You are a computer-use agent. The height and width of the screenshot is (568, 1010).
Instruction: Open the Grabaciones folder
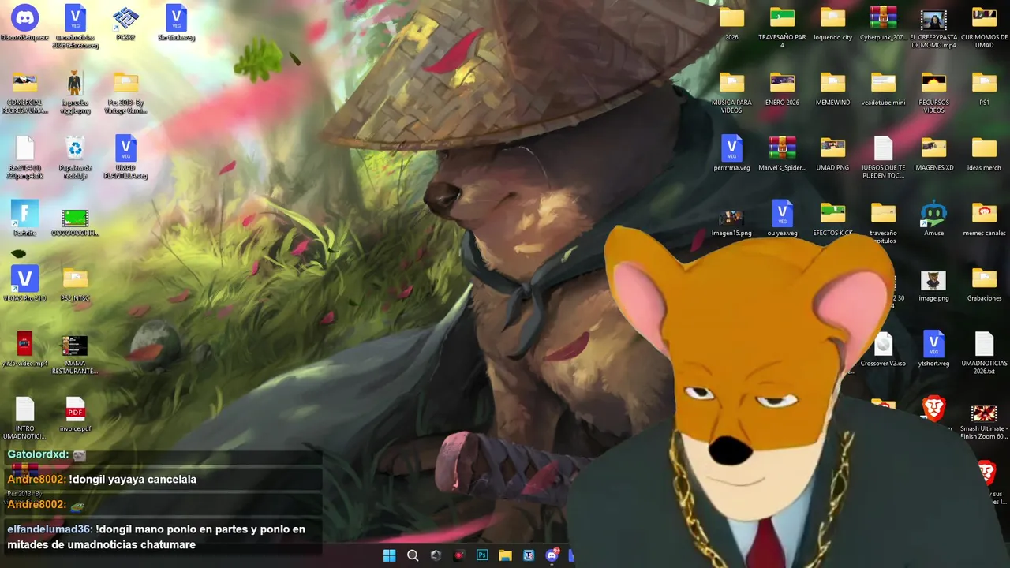coord(984,279)
